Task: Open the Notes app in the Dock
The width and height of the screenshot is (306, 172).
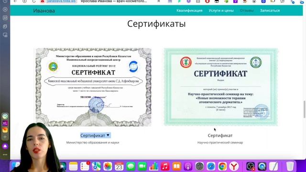Action: click(x=73, y=167)
